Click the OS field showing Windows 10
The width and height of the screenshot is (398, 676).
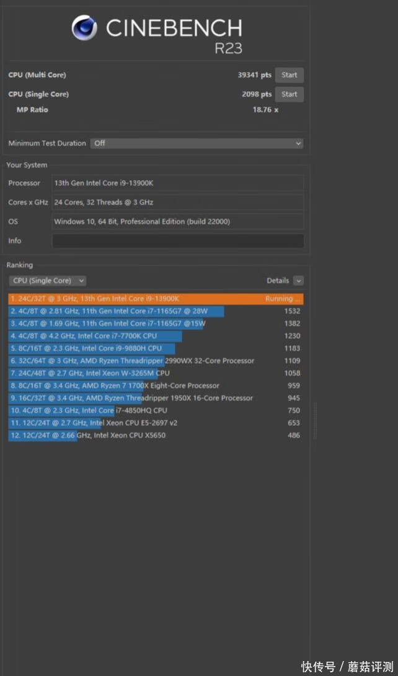(x=178, y=222)
